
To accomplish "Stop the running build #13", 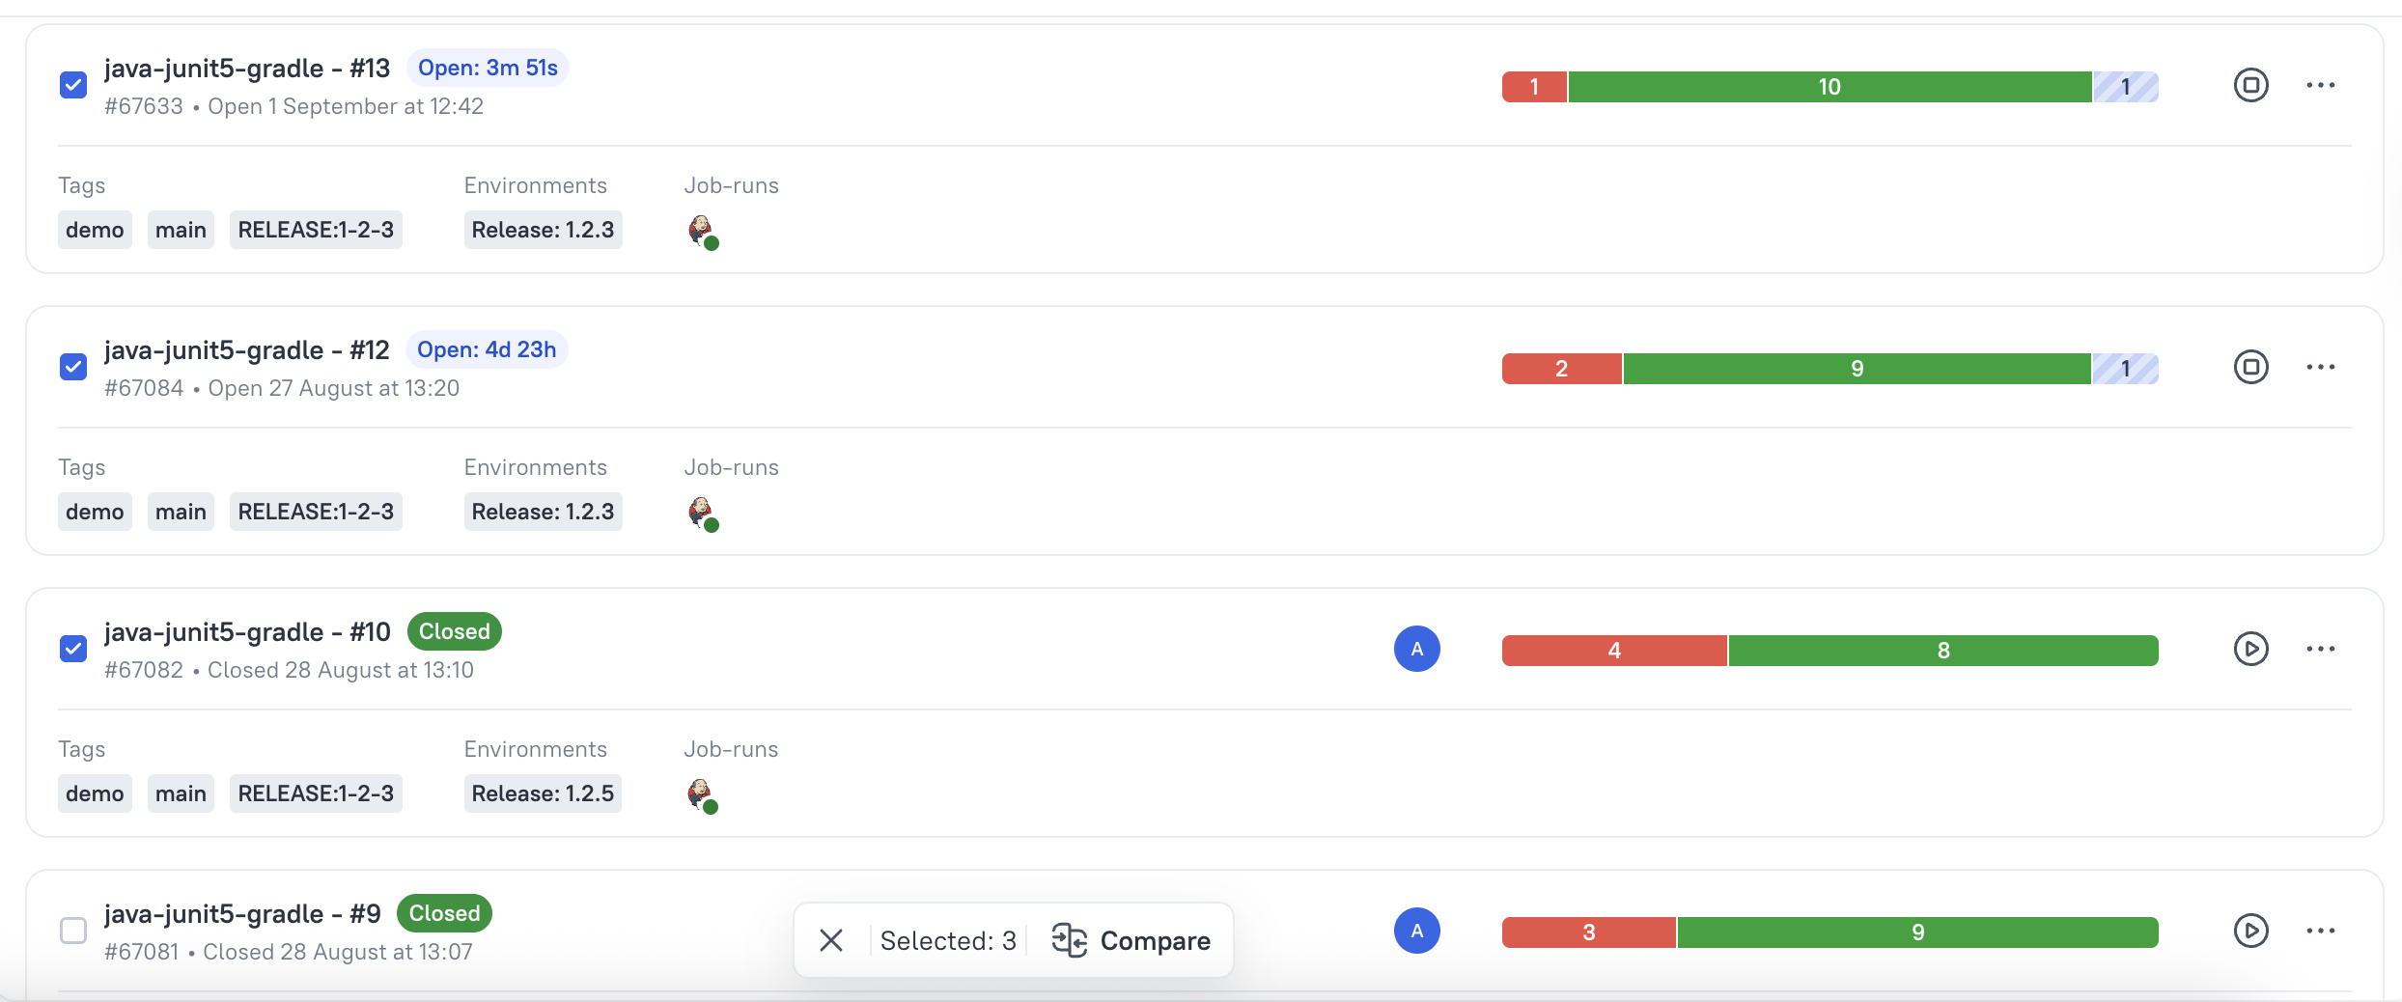I will pos(2251,85).
